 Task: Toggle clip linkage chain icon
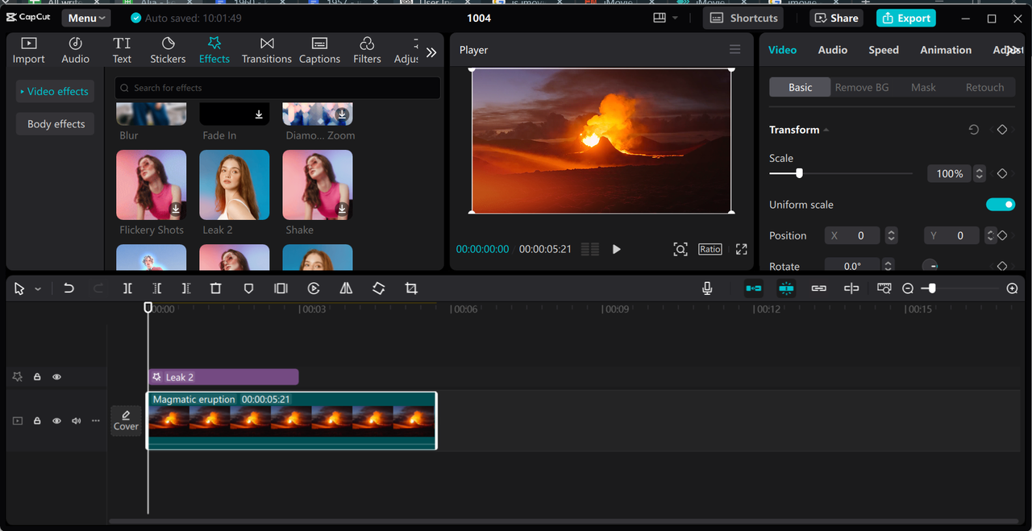(819, 288)
